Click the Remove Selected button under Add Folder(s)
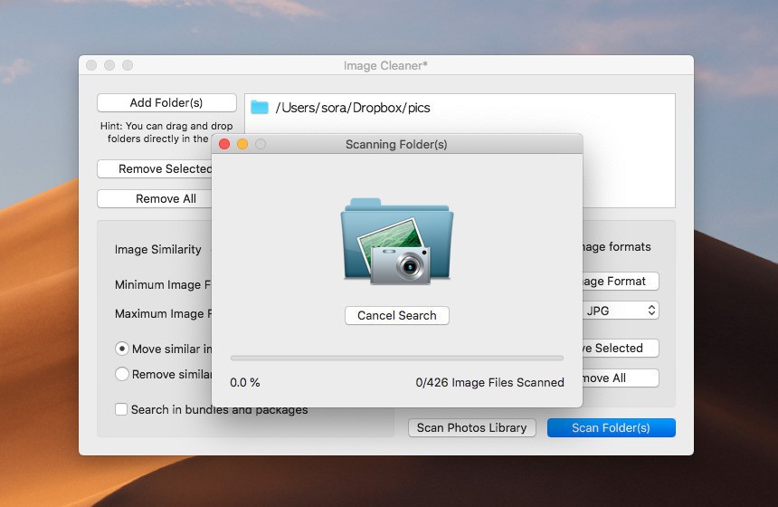This screenshot has height=507, width=778. [155, 168]
